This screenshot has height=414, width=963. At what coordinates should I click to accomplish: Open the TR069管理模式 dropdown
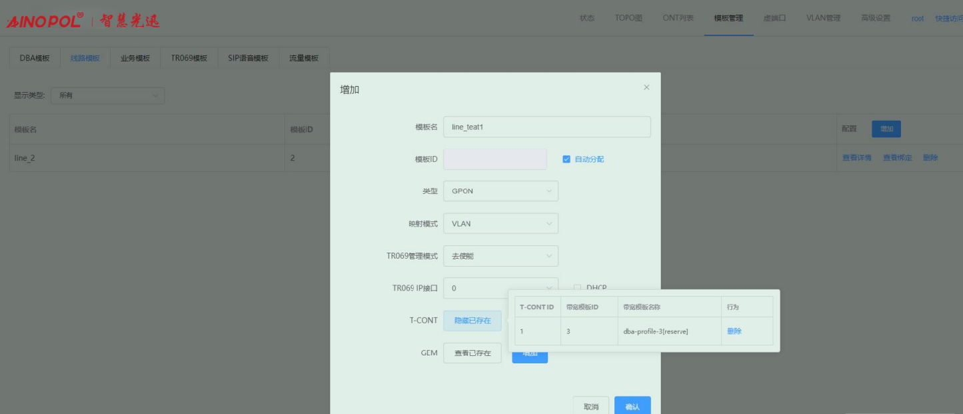pyautogui.click(x=500, y=256)
